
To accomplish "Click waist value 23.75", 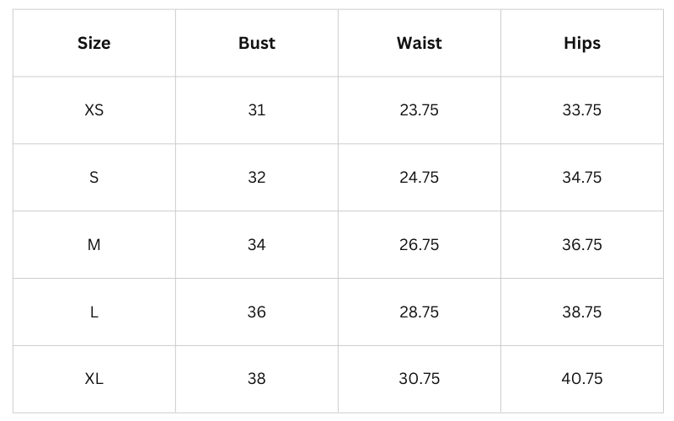I will pyautogui.click(x=419, y=110).
